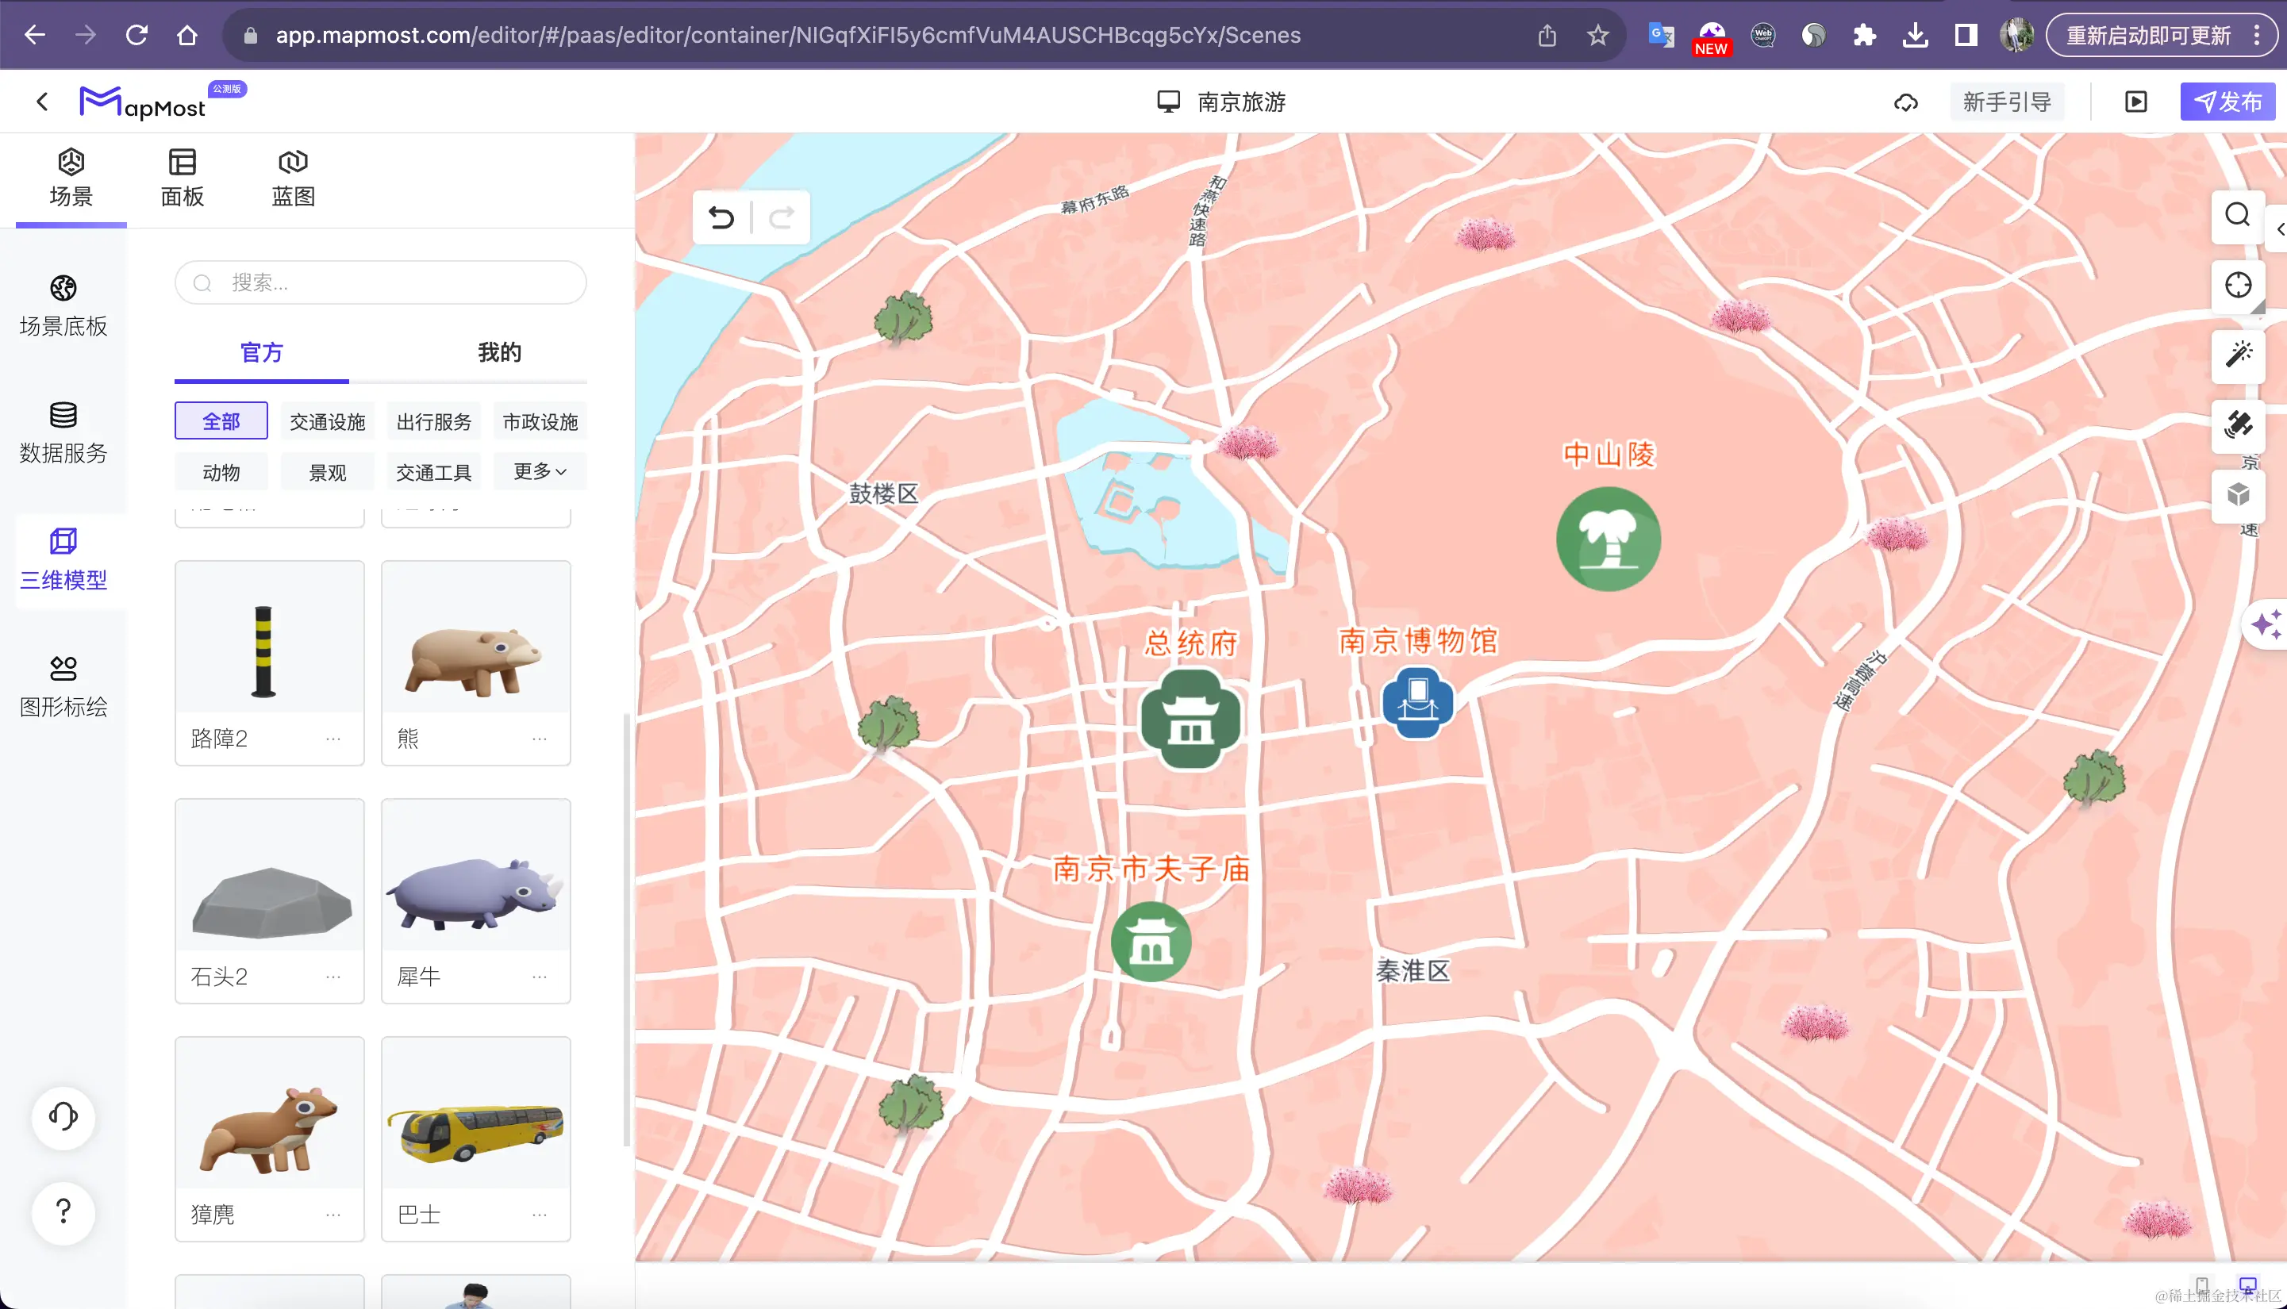This screenshot has width=2287, height=1309.
Task: Filter models by 全部
Action: pyautogui.click(x=221, y=420)
